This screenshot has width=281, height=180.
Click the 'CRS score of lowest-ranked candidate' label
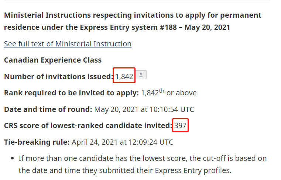pyautogui.click(x=88, y=126)
